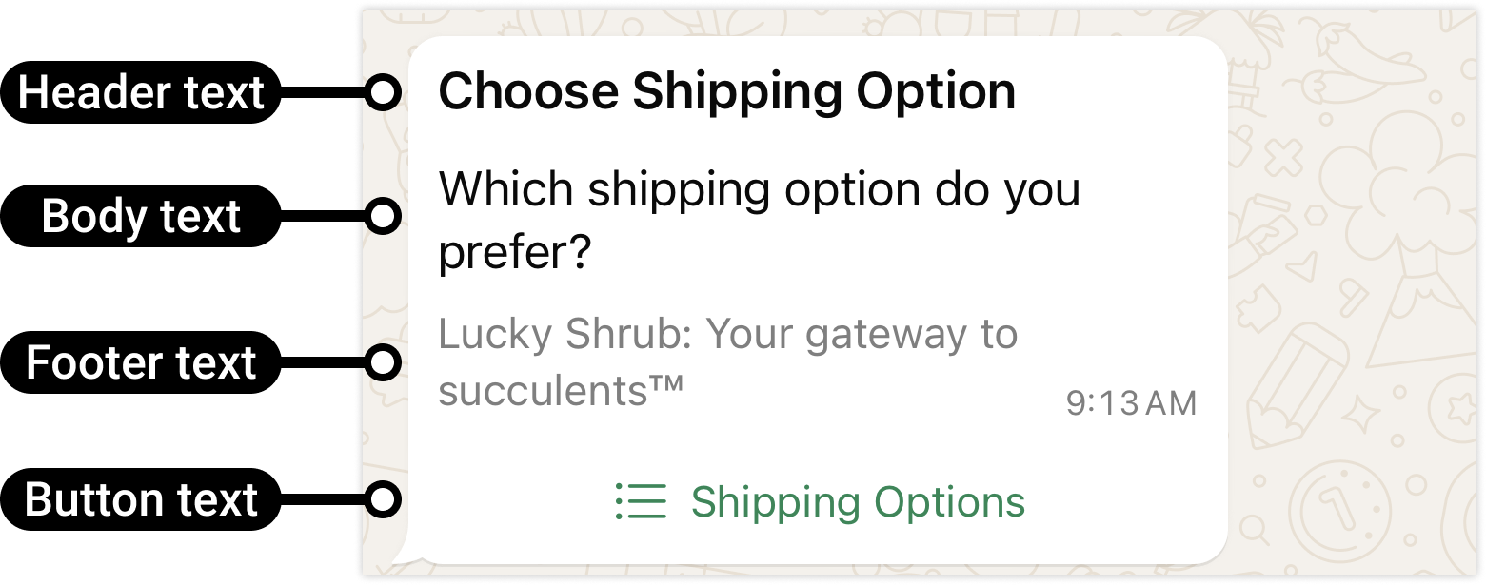Click the circle marker next to Body text

(383, 218)
